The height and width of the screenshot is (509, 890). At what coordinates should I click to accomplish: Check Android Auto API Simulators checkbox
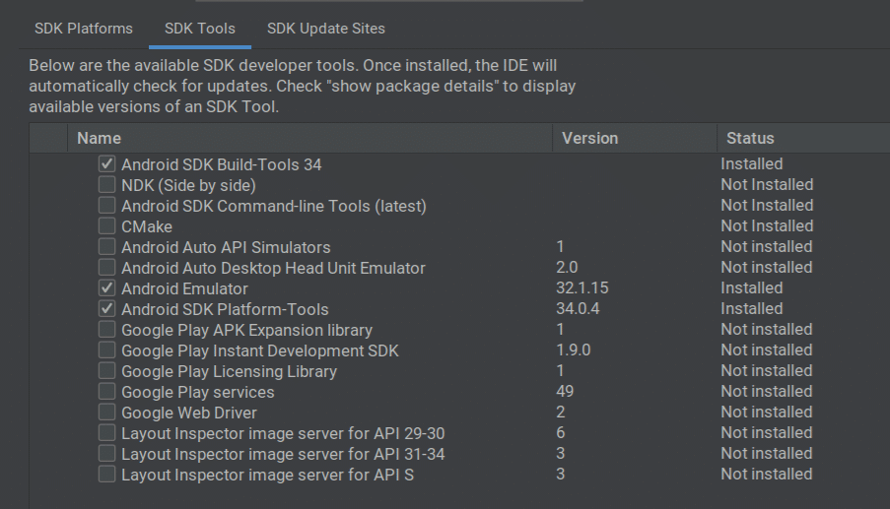(x=106, y=246)
